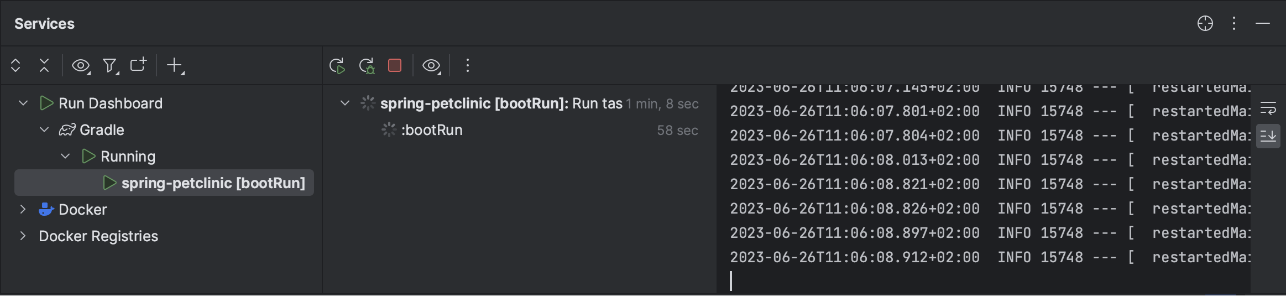Toggle the eye icon in the run toolbar
The width and height of the screenshot is (1286, 296).
[431, 66]
